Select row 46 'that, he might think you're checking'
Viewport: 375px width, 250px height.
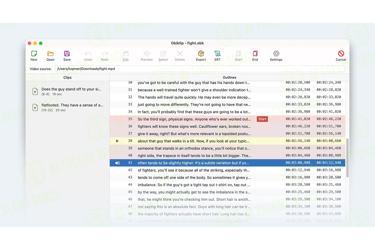tap(227, 199)
